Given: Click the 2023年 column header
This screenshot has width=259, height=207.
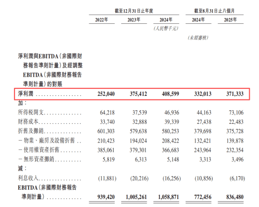Looking at the screenshot, I should coord(134,20).
